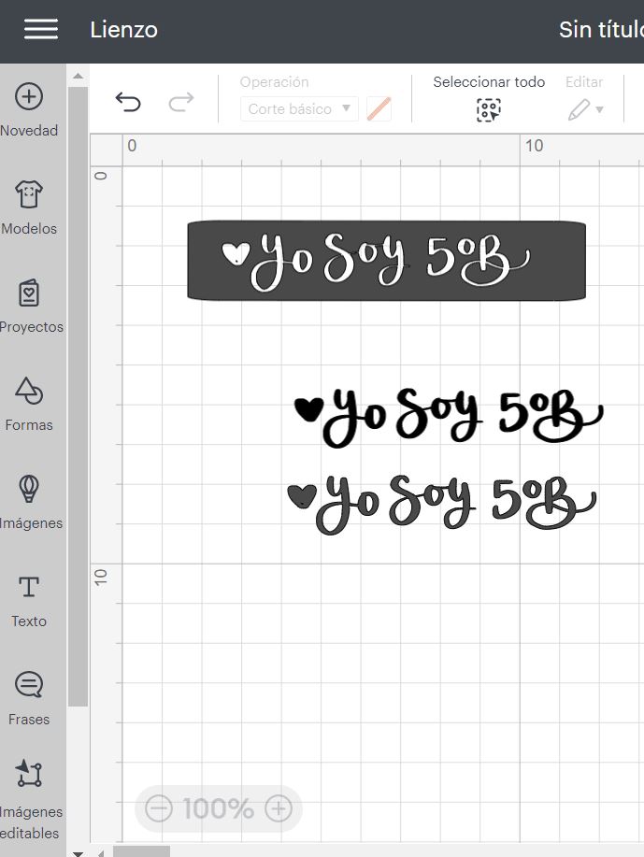Click the left panel vertical scrollbar thumb
This screenshot has width=644, height=857.
[79, 396]
